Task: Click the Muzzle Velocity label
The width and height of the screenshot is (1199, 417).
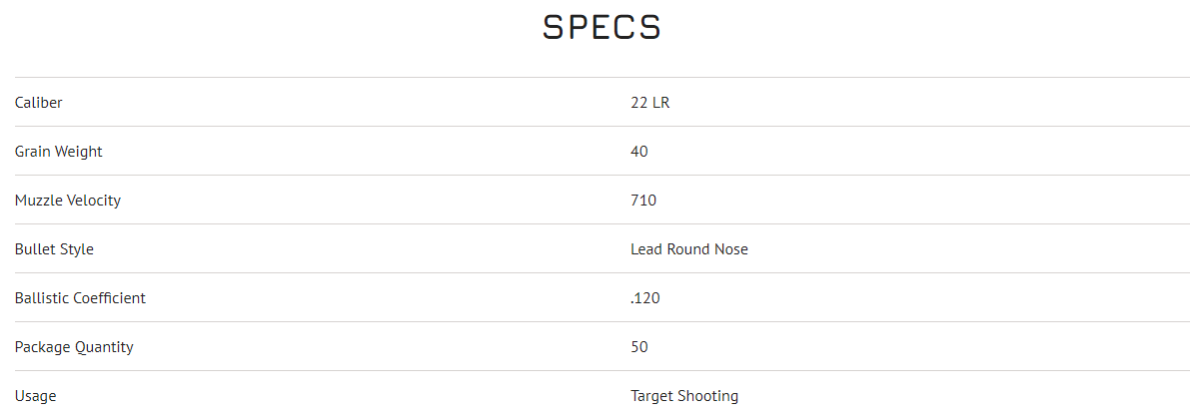Action: 67,201
